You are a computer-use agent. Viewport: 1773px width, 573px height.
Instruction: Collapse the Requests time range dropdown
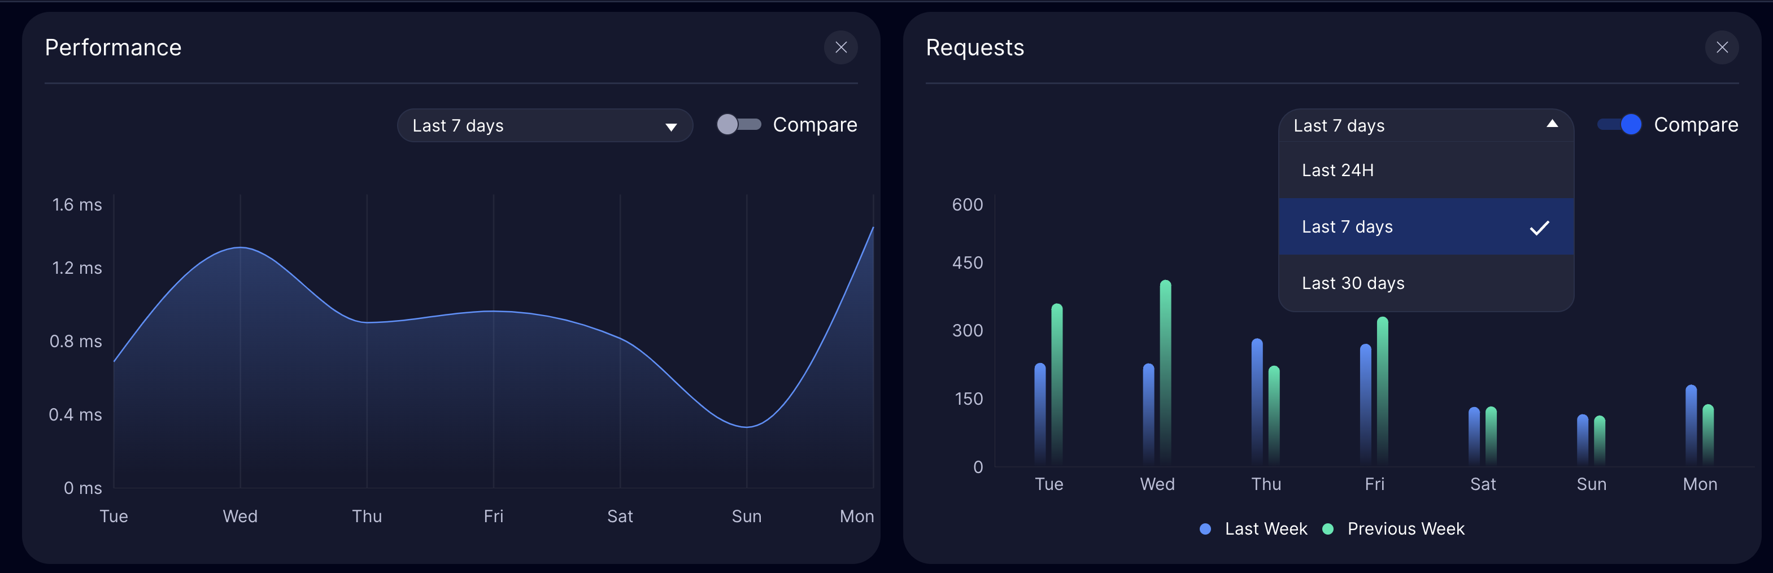click(x=1425, y=126)
